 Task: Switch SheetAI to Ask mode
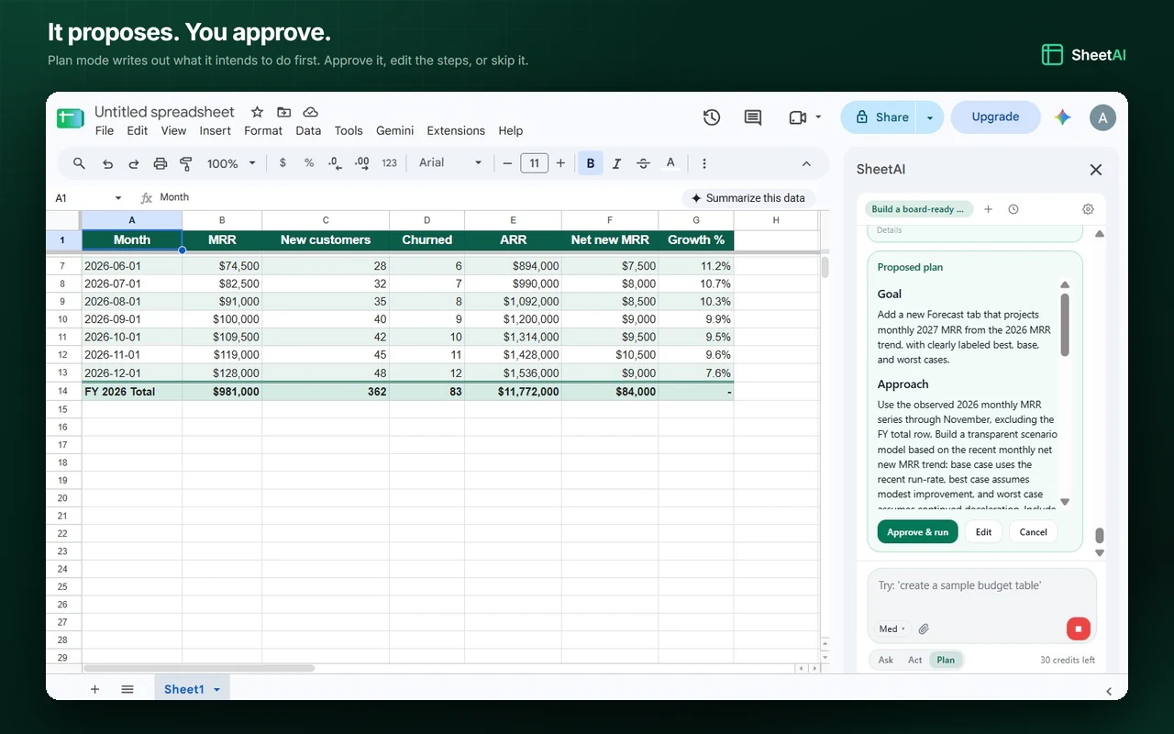[886, 660]
